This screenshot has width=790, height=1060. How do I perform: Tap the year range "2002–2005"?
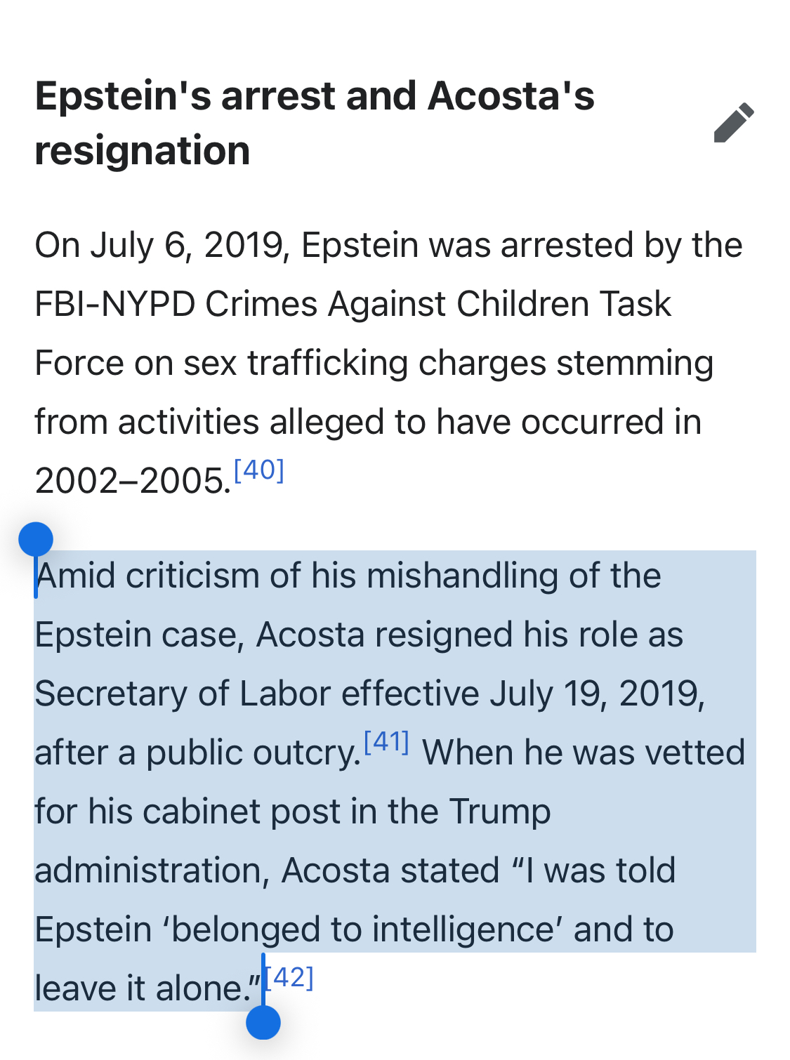[x=132, y=482]
